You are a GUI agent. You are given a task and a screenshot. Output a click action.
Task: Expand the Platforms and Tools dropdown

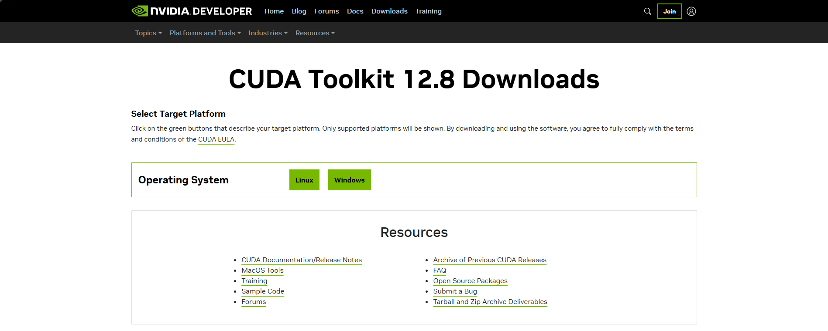pyautogui.click(x=205, y=33)
